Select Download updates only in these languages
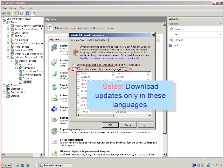The height and width of the screenshot is (168, 224). coord(74,69)
